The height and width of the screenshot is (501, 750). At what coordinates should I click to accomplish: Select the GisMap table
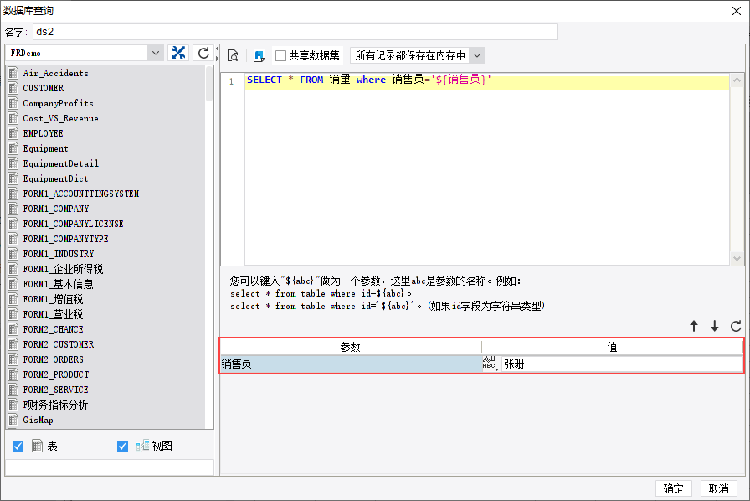pyautogui.click(x=38, y=420)
